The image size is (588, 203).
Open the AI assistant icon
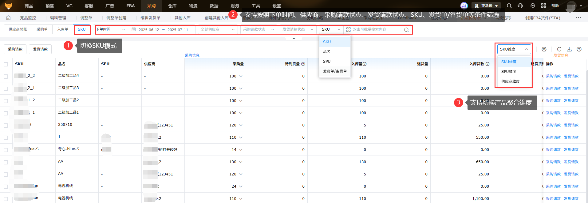pyautogui.click(x=464, y=6)
